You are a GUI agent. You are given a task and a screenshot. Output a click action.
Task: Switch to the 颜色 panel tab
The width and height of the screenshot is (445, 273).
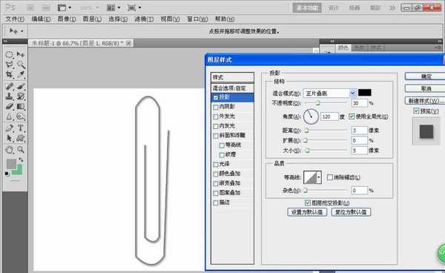click(343, 47)
